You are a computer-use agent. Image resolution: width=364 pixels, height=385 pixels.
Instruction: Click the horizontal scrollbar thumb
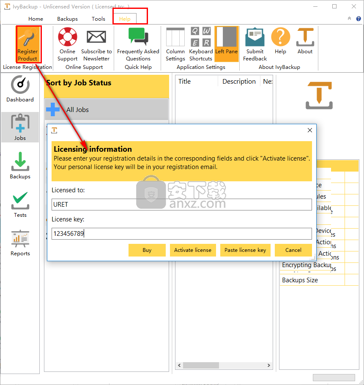click(201, 366)
